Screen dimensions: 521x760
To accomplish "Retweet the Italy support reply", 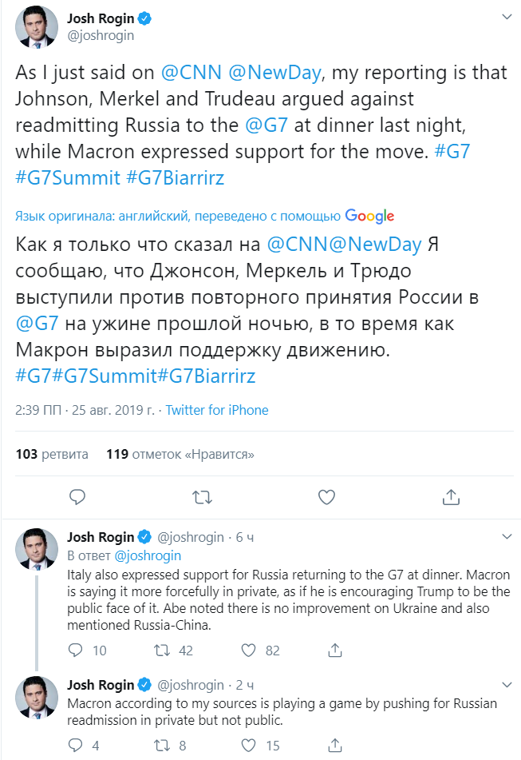I will pos(162,651).
